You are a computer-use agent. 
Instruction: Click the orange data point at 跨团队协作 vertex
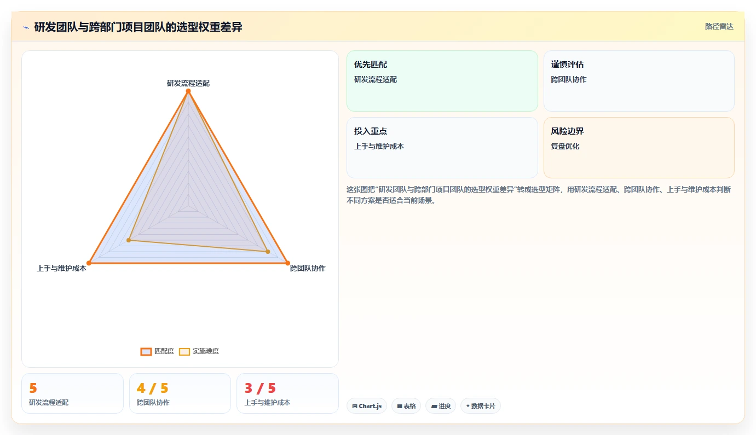point(287,263)
